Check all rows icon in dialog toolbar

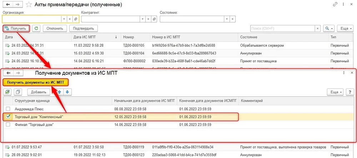click(8, 92)
